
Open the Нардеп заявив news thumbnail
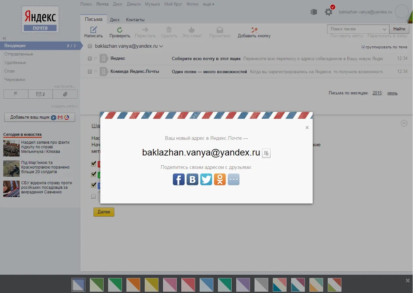click(x=11, y=148)
